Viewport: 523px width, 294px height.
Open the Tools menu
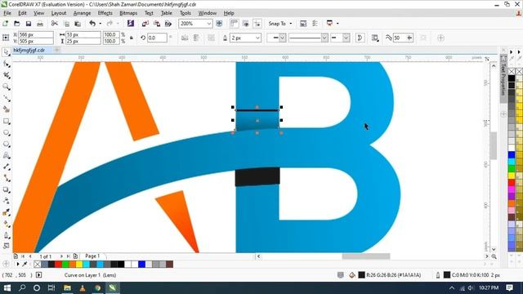click(x=186, y=13)
